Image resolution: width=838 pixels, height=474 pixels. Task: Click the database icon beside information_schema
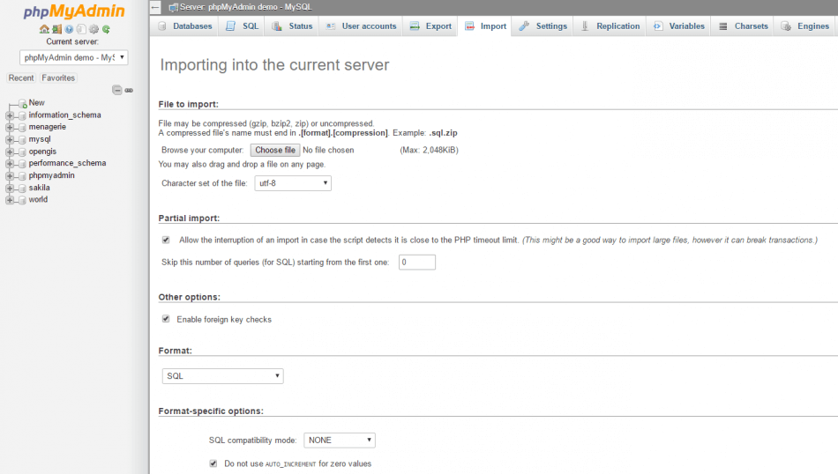[x=22, y=115]
